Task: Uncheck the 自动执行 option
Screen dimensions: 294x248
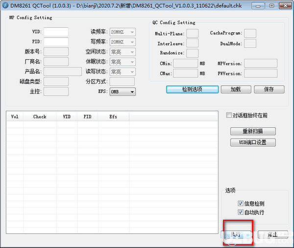Action: 241,212
